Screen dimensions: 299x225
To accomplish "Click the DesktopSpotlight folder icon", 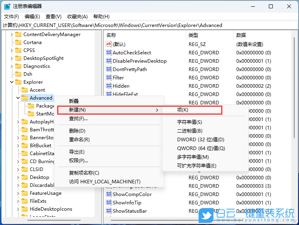I will point(18,58).
